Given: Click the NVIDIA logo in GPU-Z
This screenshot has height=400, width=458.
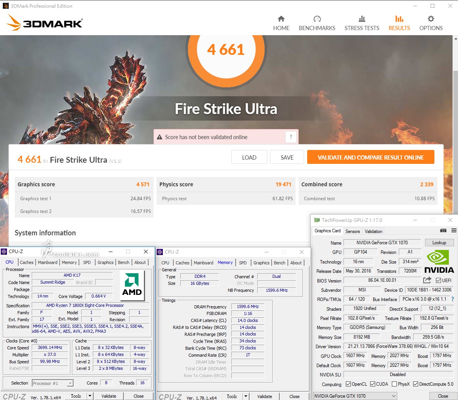Looking at the screenshot, I should pos(439,262).
